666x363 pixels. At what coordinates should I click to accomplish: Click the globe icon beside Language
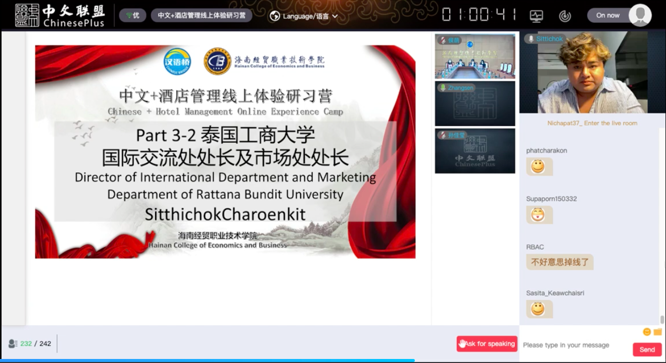[x=275, y=16]
